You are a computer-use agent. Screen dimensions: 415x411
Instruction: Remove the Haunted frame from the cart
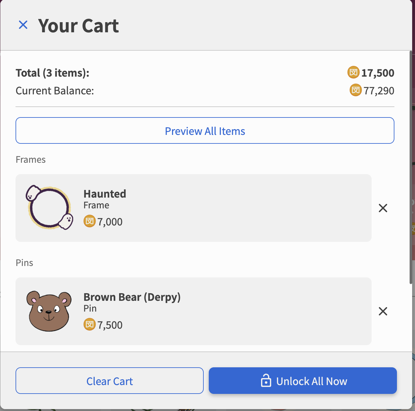click(383, 208)
